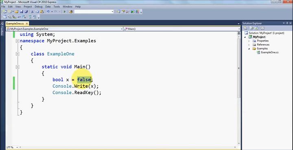The width and height of the screenshot is (293, 150).
Task: Open the Standard toolbar options arrow
Action: (x=141, y=12)
